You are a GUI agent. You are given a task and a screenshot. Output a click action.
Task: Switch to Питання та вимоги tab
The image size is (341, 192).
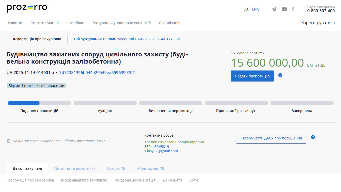tap(74, 168)
